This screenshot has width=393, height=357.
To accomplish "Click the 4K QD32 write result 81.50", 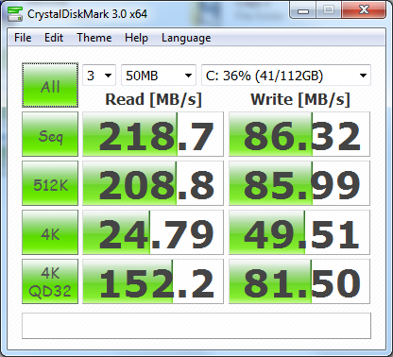I will (299, 281).
